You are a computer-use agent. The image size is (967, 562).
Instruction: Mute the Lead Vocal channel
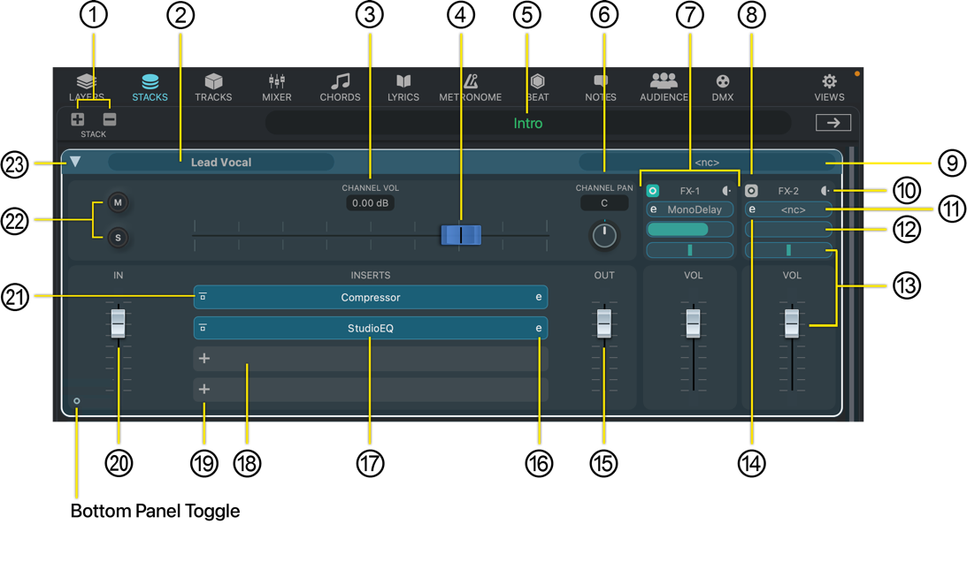point(118,202)
